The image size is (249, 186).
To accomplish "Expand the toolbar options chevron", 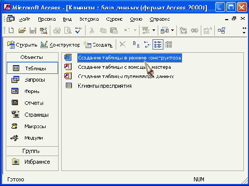I will (244, 30).
